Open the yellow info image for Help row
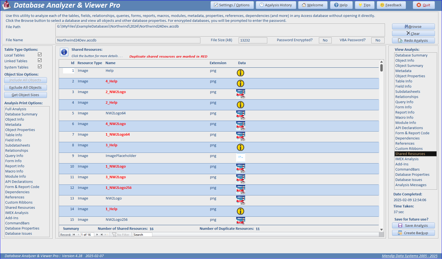Screen dimensions: 442x259 (x=240, y=73)
